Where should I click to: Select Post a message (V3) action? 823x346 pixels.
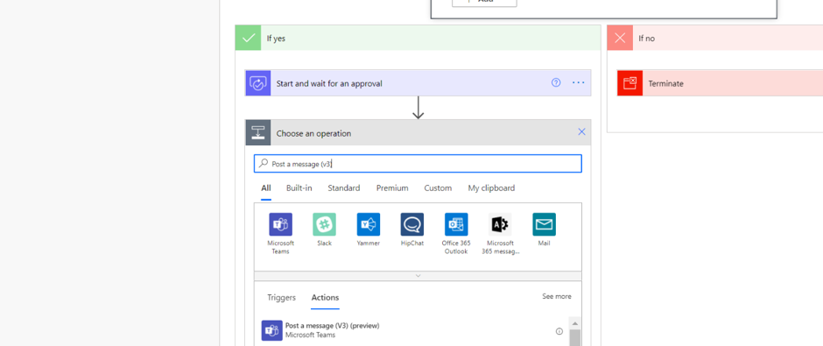click(x=415, y=331)
